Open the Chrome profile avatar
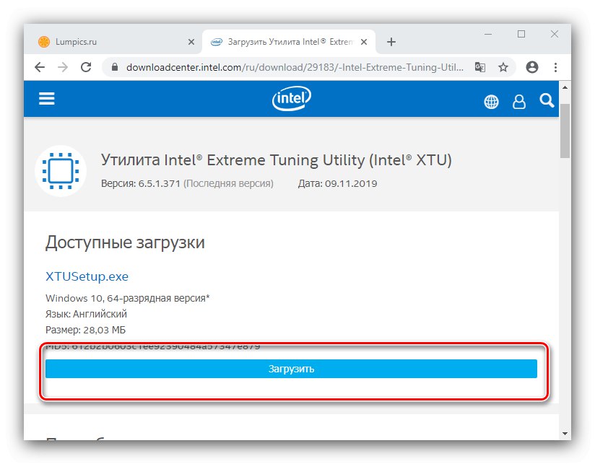595x464 pixels. point(532,67)
